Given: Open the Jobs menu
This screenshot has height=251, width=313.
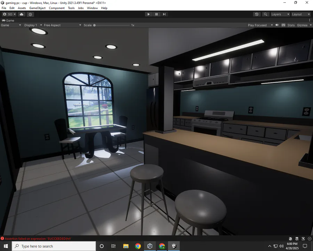Looking at the screenshot, I should click(x=81, y=8).
